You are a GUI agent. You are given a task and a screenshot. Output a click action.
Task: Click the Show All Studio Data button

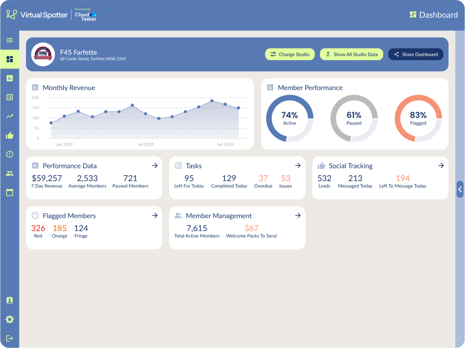tap(351, 55)
